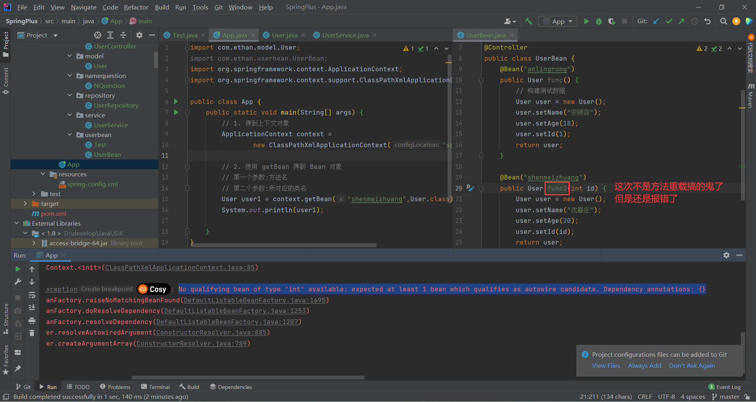Click UTF-8 encoding in status bar
756x402 pixels.
[x=666, y=396]
